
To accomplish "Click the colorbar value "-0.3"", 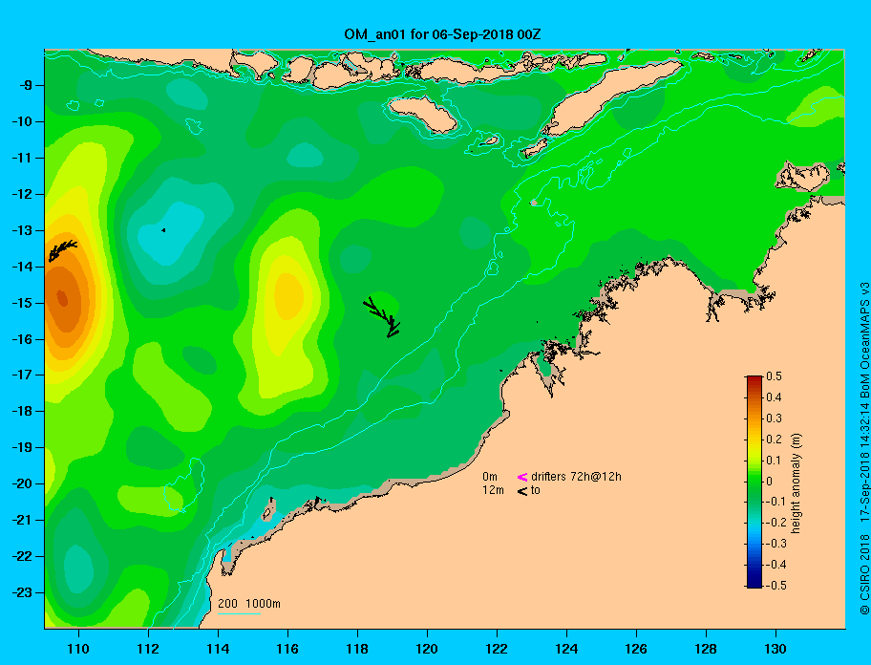I will pos(776,544).
